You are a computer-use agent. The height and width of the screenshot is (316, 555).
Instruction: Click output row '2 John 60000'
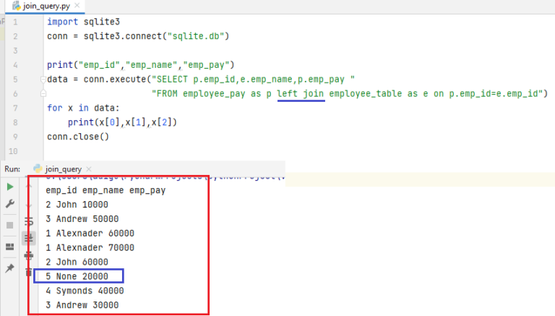[77, 262]
